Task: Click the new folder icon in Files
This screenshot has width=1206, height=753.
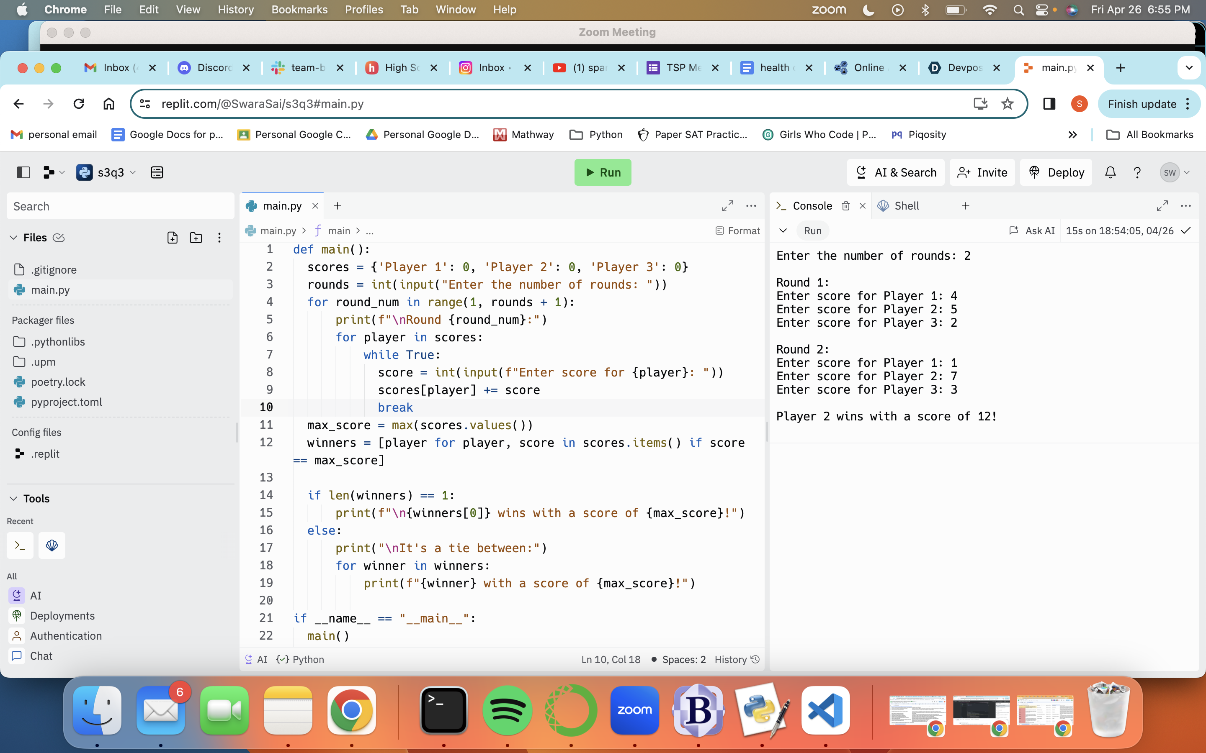Action: click(x=196, y=238)
